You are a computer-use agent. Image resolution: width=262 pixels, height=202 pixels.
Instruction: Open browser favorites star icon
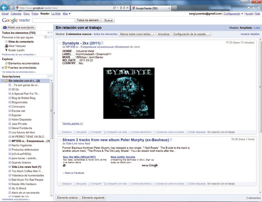coord(253,8)
